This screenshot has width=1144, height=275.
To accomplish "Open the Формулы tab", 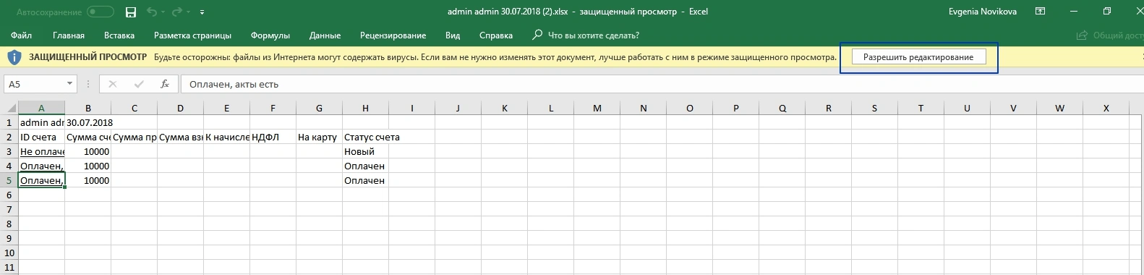I will (x=270, y=35).
